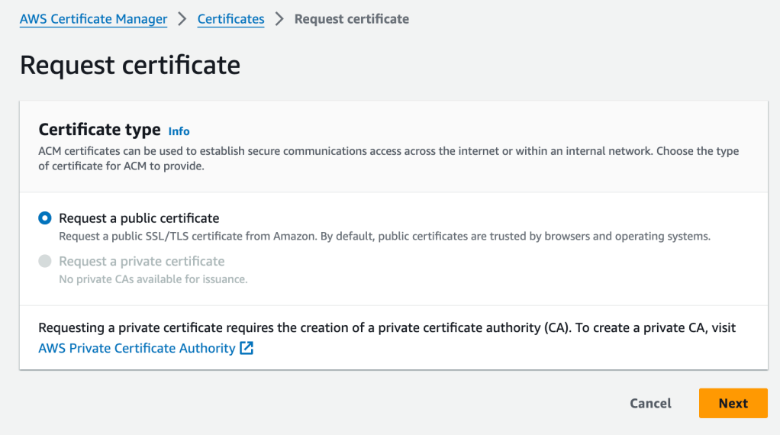Click the "Request certificate" page heading
780x435 pixels.
click(130, 66)
